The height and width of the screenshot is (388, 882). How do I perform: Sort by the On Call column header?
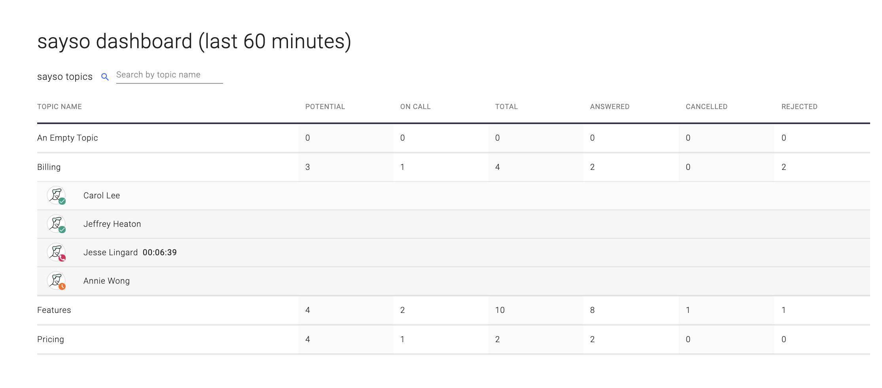coord(415,107)
